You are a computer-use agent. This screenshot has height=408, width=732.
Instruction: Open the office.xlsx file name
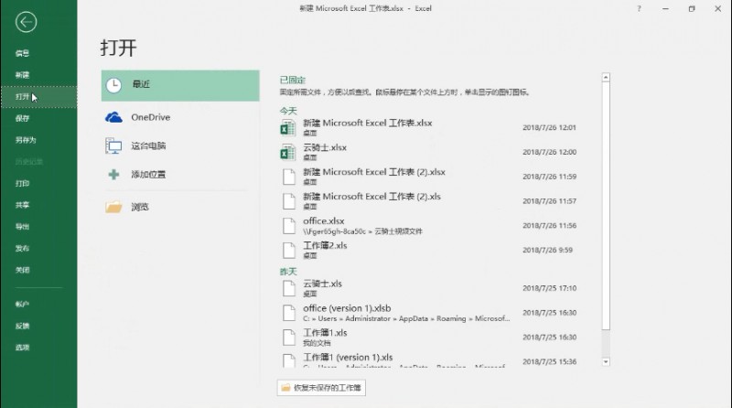point(324,220)
